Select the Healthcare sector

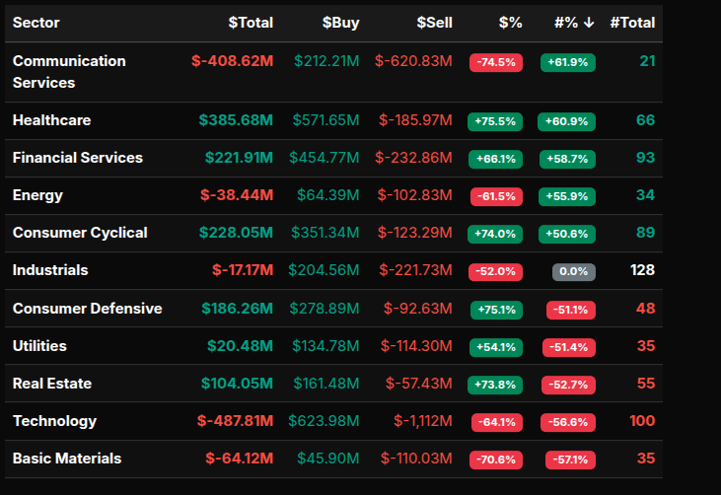pyautogui.click(x=51, y=120)
